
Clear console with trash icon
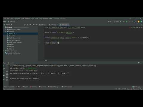[7, 80]
